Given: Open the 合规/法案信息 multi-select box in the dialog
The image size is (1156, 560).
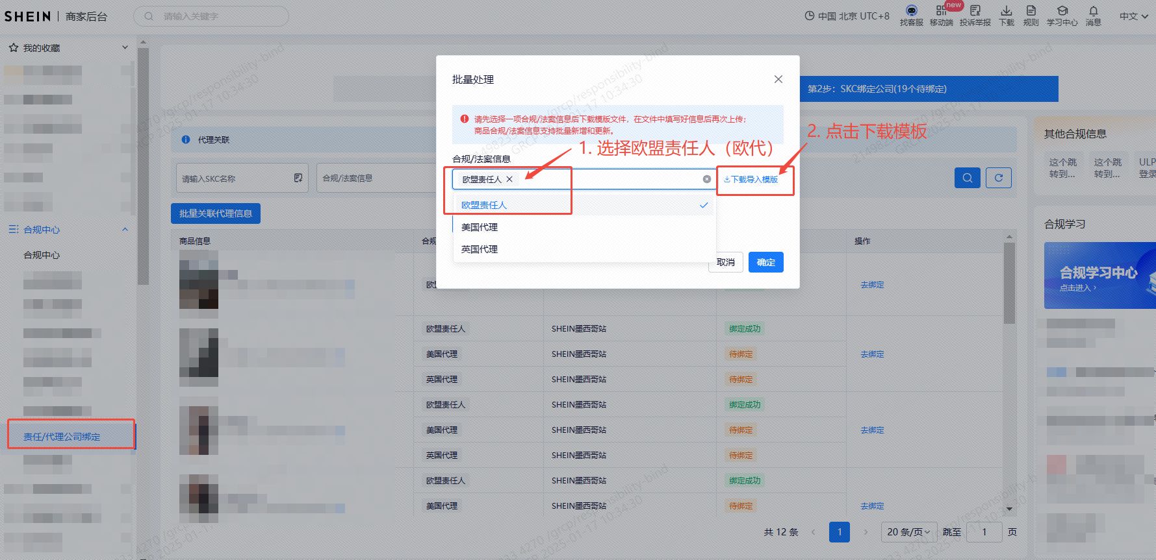Looking at the screenshot, I should 584,179.
